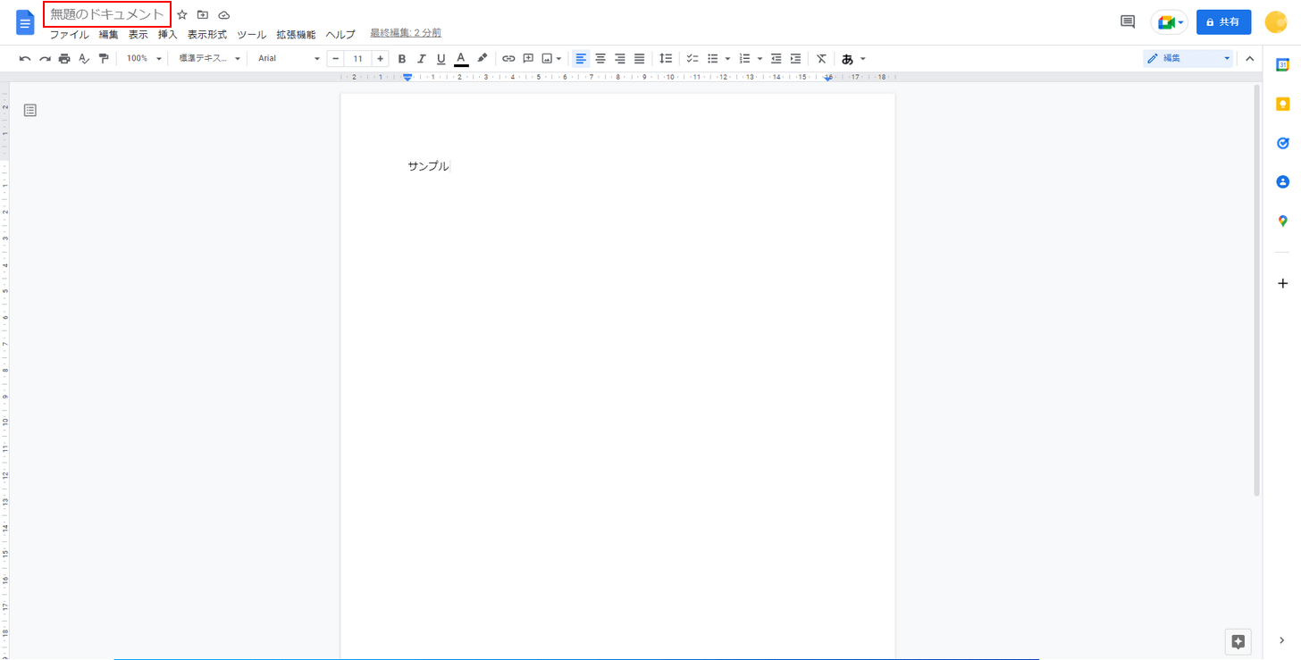The image size is (1301, 660).
Task: Open the zoom 100% dropdown
Action: 144,59
